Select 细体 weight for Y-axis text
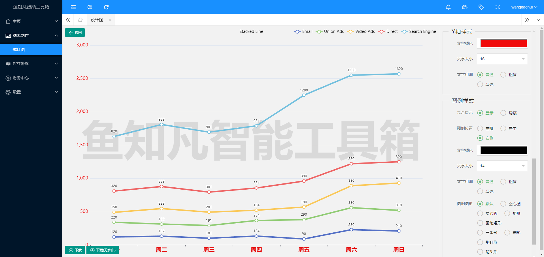544x257 pixels. (x=485, y=84)
